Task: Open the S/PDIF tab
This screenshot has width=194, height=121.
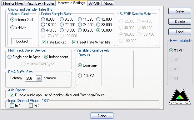Action: pyautogui.click(x=94, y=3)
